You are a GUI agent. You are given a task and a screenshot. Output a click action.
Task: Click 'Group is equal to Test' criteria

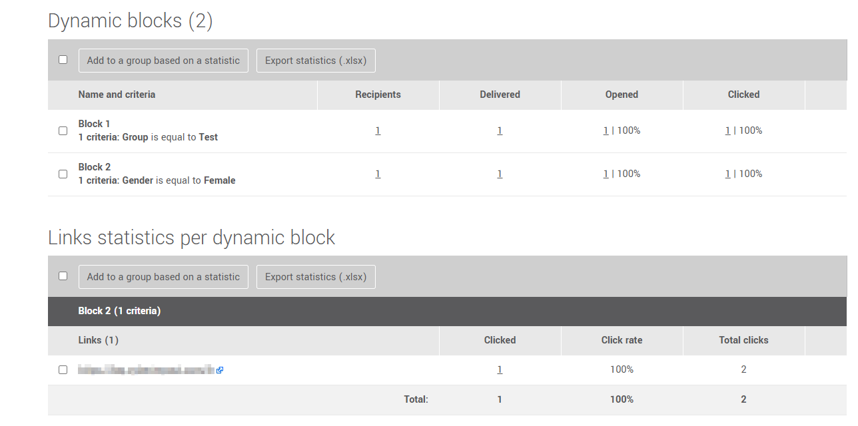click(x=170, y=137)
